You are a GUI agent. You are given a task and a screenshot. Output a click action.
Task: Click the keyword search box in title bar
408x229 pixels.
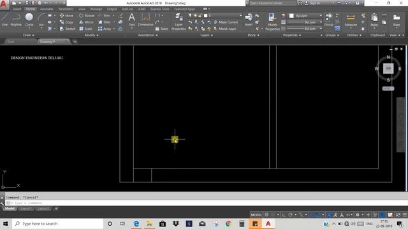[x=272, y=3]
